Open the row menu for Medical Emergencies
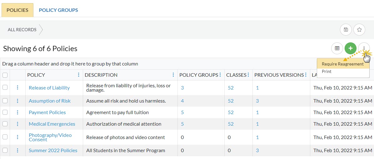The image size is (374, 159). click(17, 124)
